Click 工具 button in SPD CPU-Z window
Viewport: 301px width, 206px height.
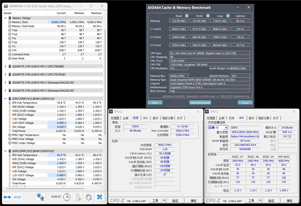click(251, 201)
